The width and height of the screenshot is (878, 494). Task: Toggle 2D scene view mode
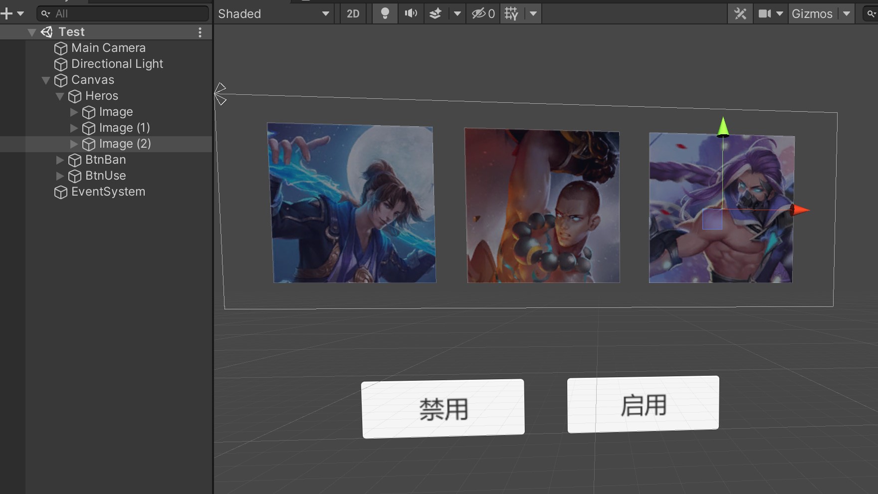coord(353,13)
